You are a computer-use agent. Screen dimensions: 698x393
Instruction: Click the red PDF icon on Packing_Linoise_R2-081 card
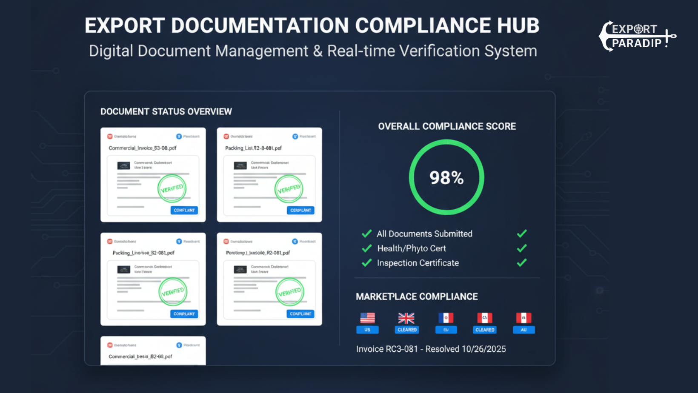click(x=110, y=241)
